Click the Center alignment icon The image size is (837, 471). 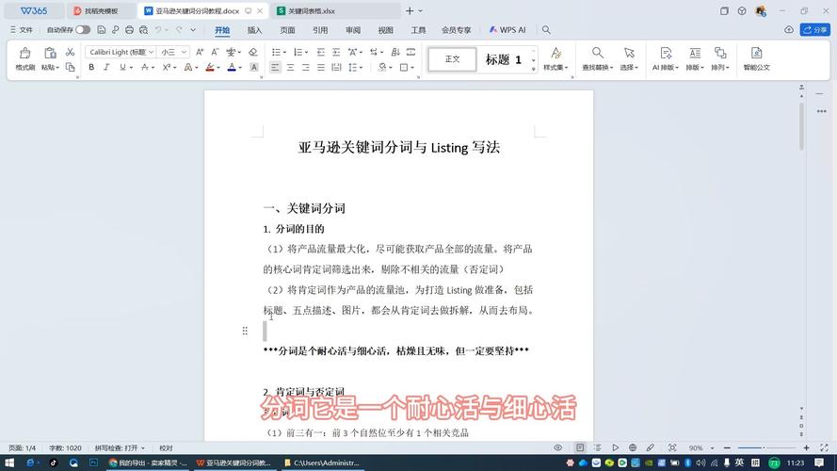(x=290, y=67)
